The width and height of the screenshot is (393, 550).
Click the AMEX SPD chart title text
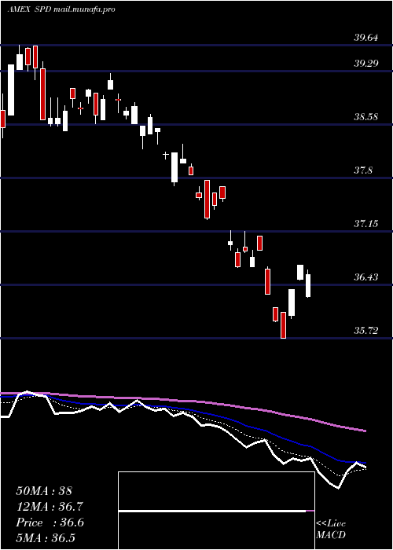pyautogui.click(x=61, y=9)
